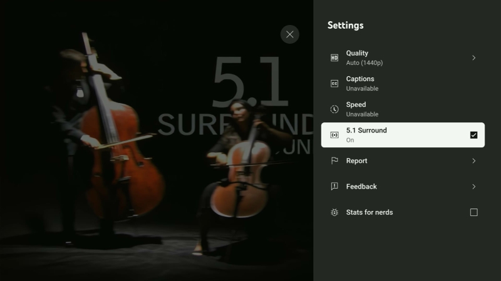Close the settings panel with the X button
501x281 pixels.
click(x=290, y=34)
